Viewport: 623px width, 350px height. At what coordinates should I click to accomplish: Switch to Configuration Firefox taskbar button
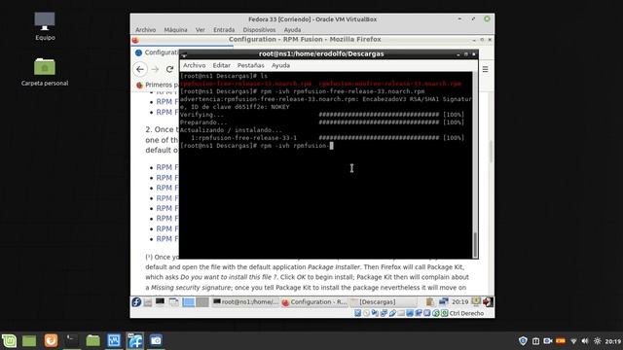click(314, 302)
